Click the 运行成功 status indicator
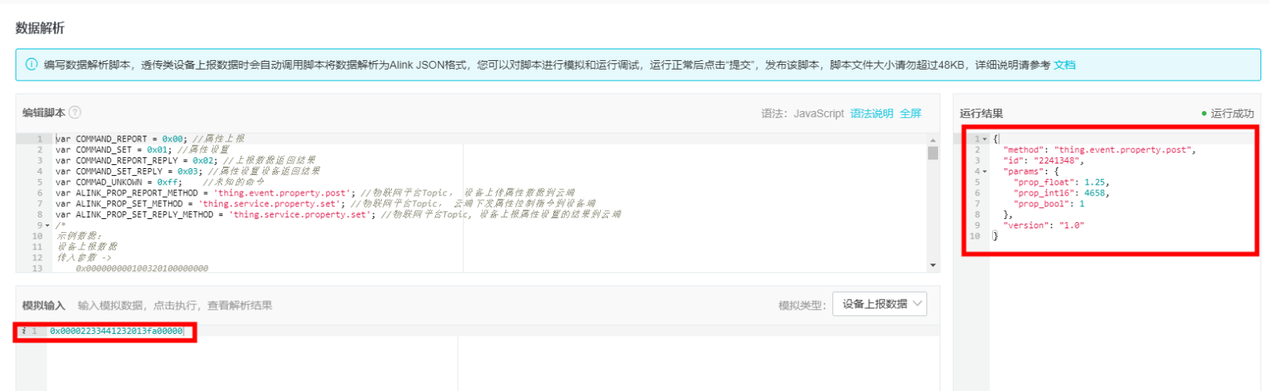1269x391 pixels. click(x=1227, y=113)
